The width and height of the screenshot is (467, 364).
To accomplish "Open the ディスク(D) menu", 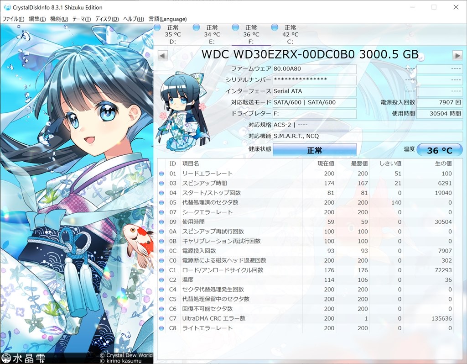I will (107, 19).
